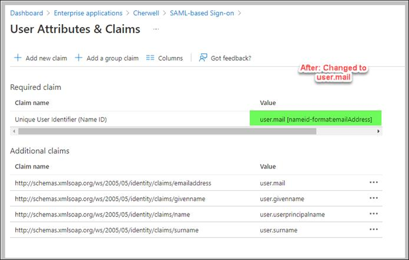The height and width of the screenshot is (260, 409).
Task: Click the Got feedback person icon
Action: click(x=203, y=58)
